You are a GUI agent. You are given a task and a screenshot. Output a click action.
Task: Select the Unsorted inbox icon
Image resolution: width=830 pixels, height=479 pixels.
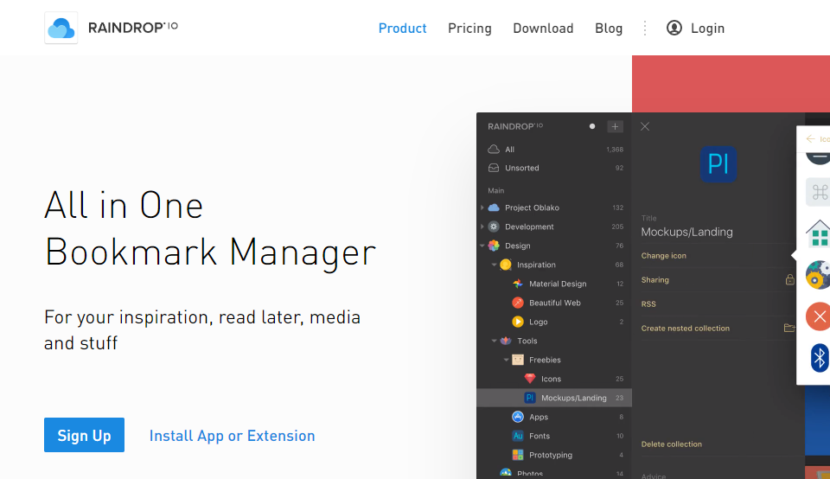click(x=494, y=168)
